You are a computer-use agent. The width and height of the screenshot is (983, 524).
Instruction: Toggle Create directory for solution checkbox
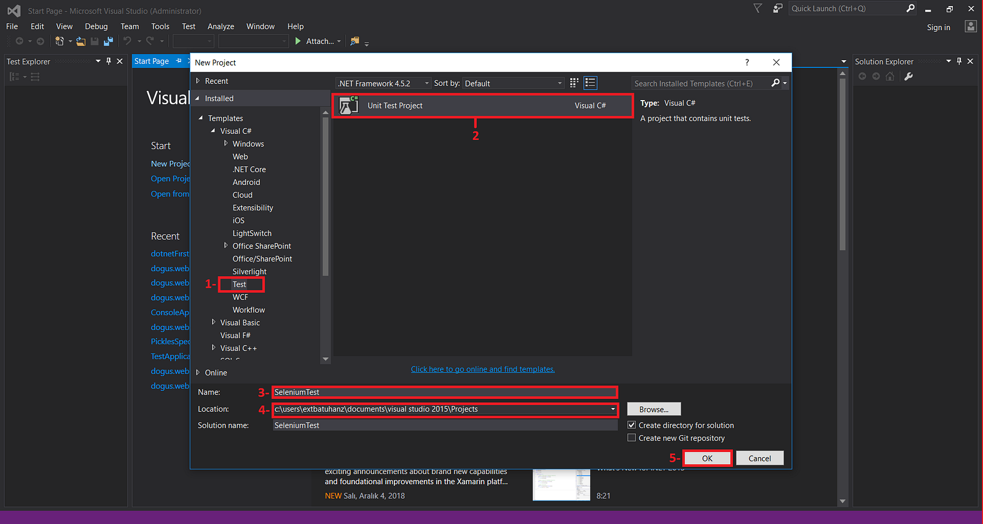632,425
